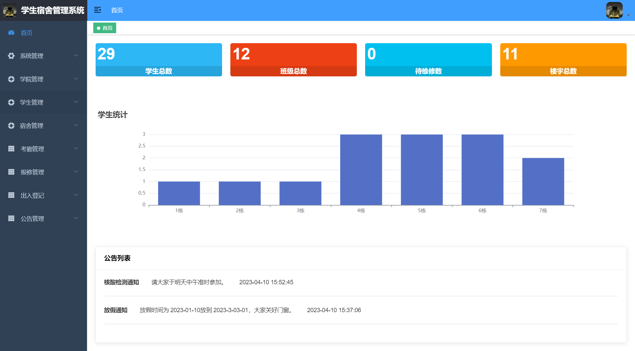Click the chart bar for 7栋
Screen dimensions: 635x351
click(x=543, y=181)
